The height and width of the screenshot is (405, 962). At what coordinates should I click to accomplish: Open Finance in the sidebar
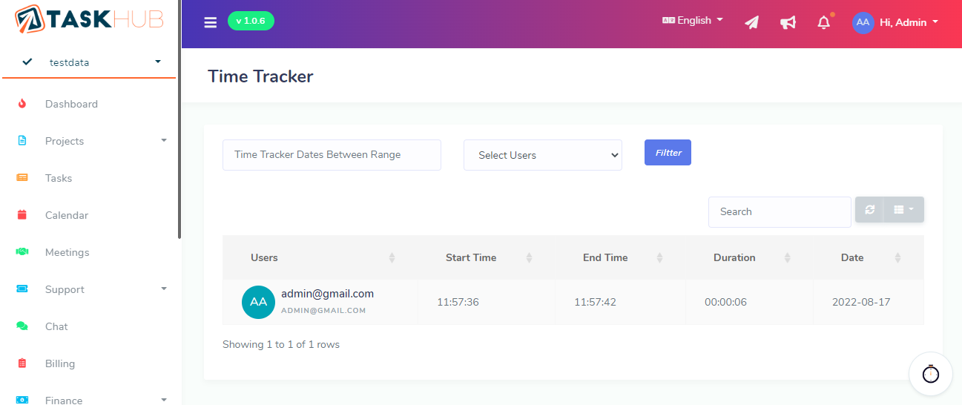coord(64,399)
